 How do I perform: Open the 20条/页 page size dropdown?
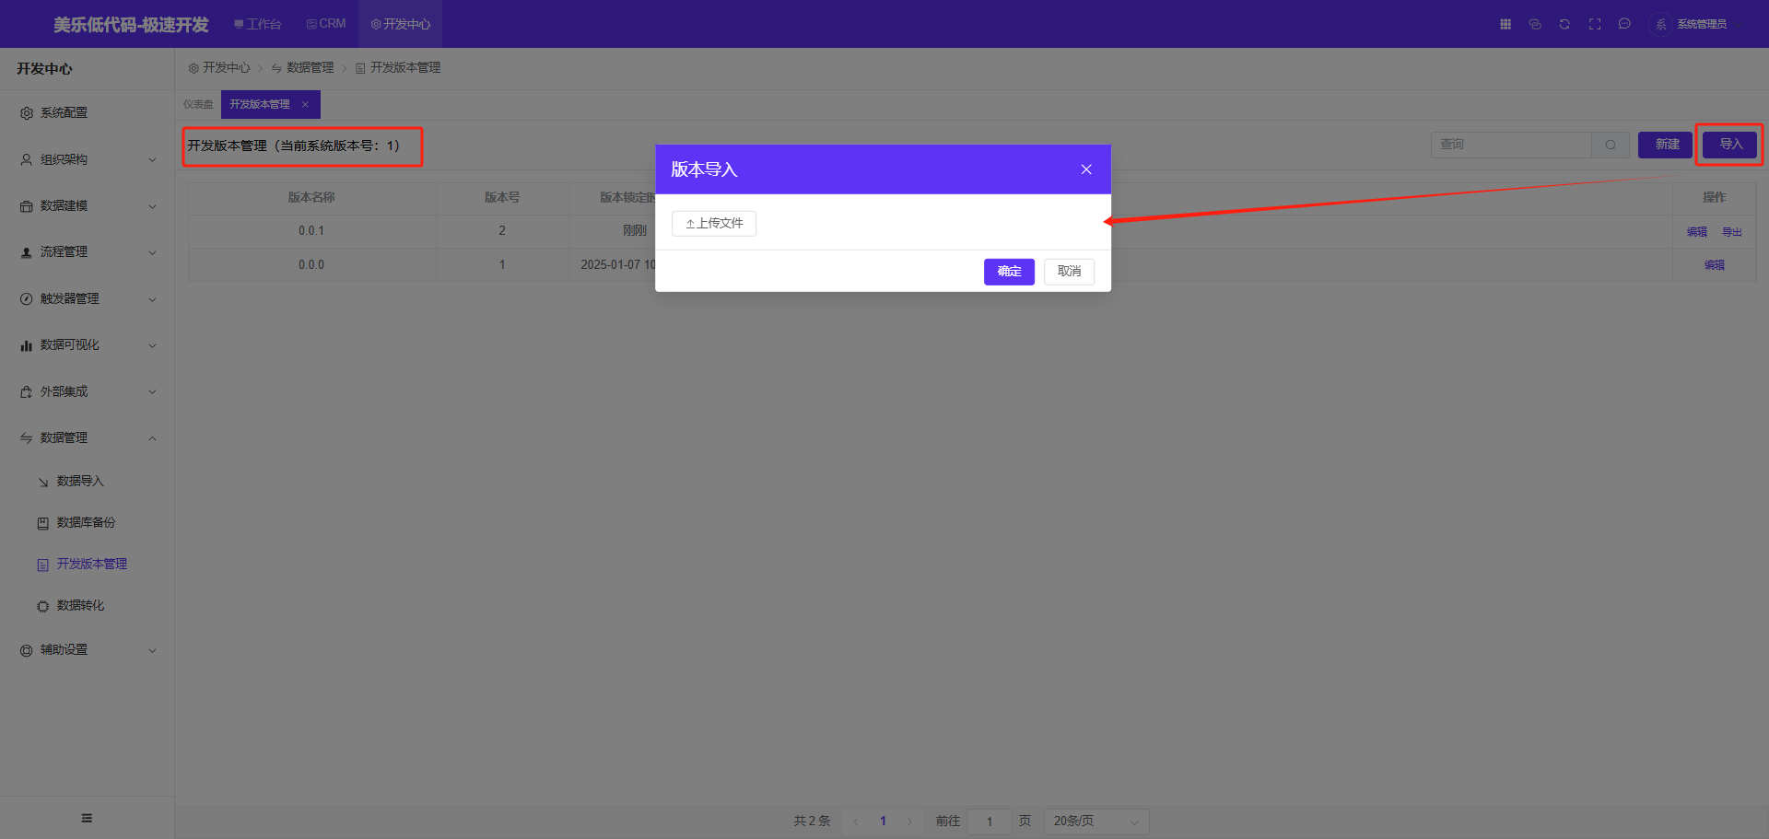point(1095,822)
